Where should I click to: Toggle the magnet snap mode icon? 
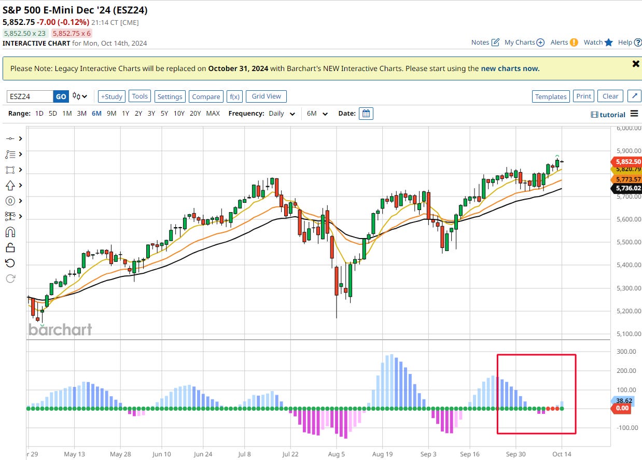point(10,232)
